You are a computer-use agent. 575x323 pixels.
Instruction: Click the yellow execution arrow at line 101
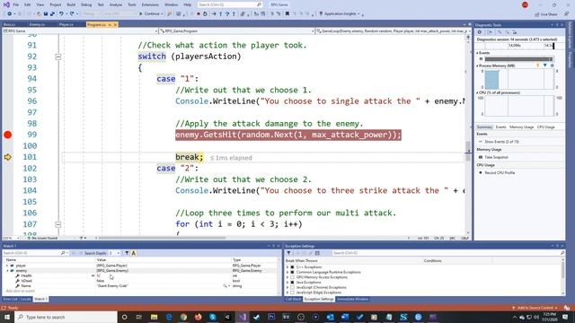(x=8, y=157)
